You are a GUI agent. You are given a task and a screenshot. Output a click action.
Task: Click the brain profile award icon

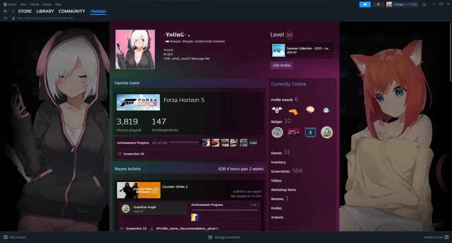310,110
